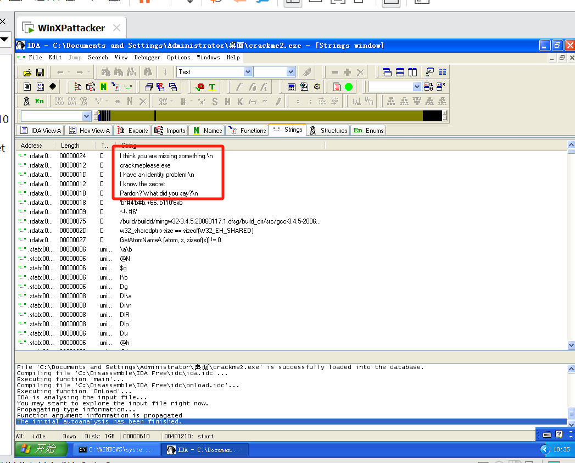Open the hex view toolbar icon
Screen dimensions: 575x463
point(40,87)
